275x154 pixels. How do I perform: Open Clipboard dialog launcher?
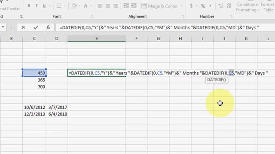coord(21,17)
